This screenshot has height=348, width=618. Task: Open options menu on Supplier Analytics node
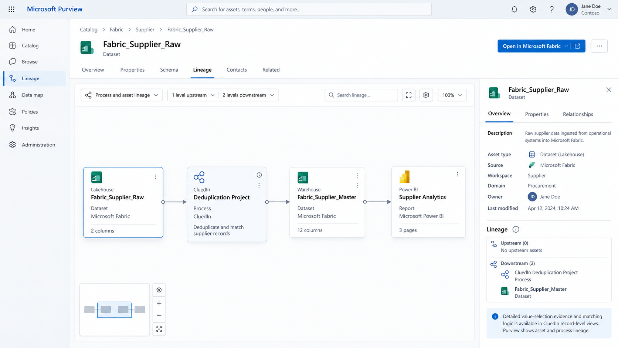458,174
